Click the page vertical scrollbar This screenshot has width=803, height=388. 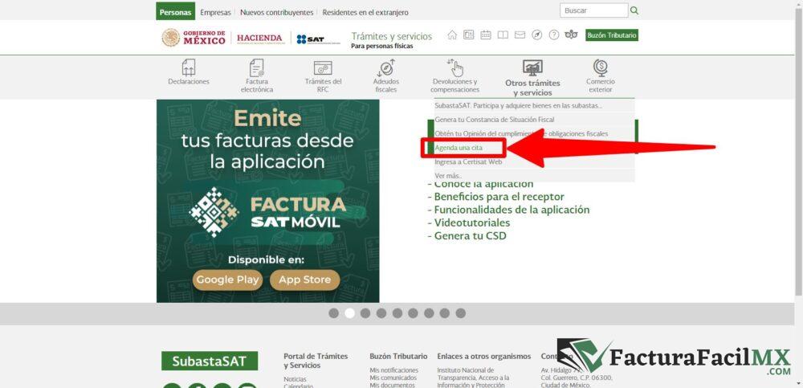click(798, 153)
